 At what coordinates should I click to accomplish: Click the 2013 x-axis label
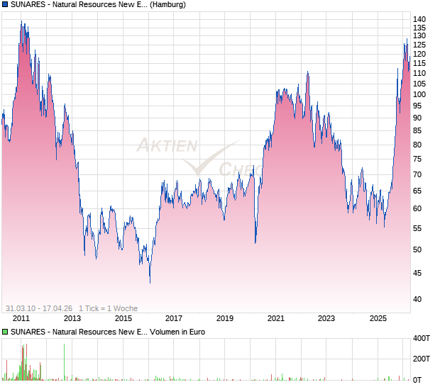(x=72, y=318)
